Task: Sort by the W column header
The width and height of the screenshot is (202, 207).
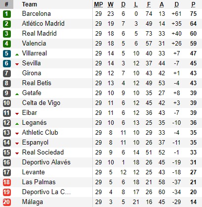Action: pos(111,4)
